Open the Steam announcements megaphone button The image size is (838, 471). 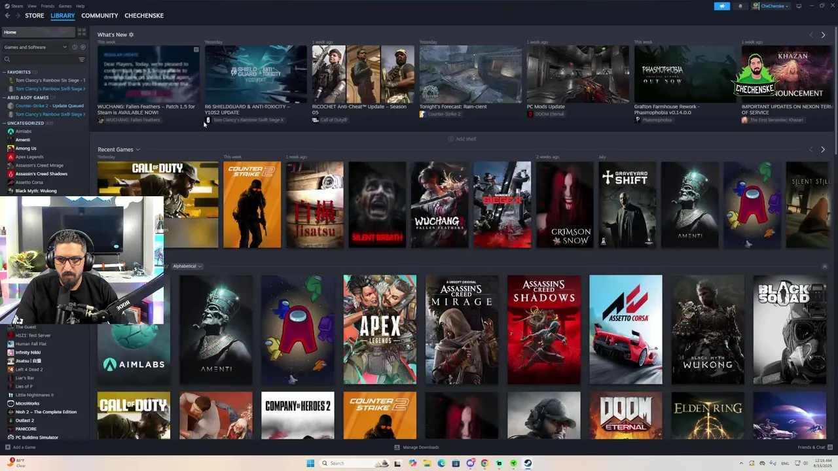coord(721,6)
